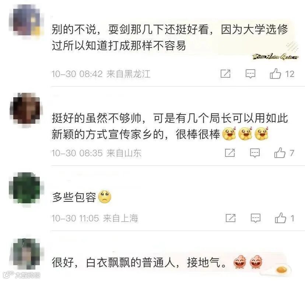This screenshot has height=281, width=305.
Task: Share the 11:05 comment from 上海
Action: pos(231,218)
